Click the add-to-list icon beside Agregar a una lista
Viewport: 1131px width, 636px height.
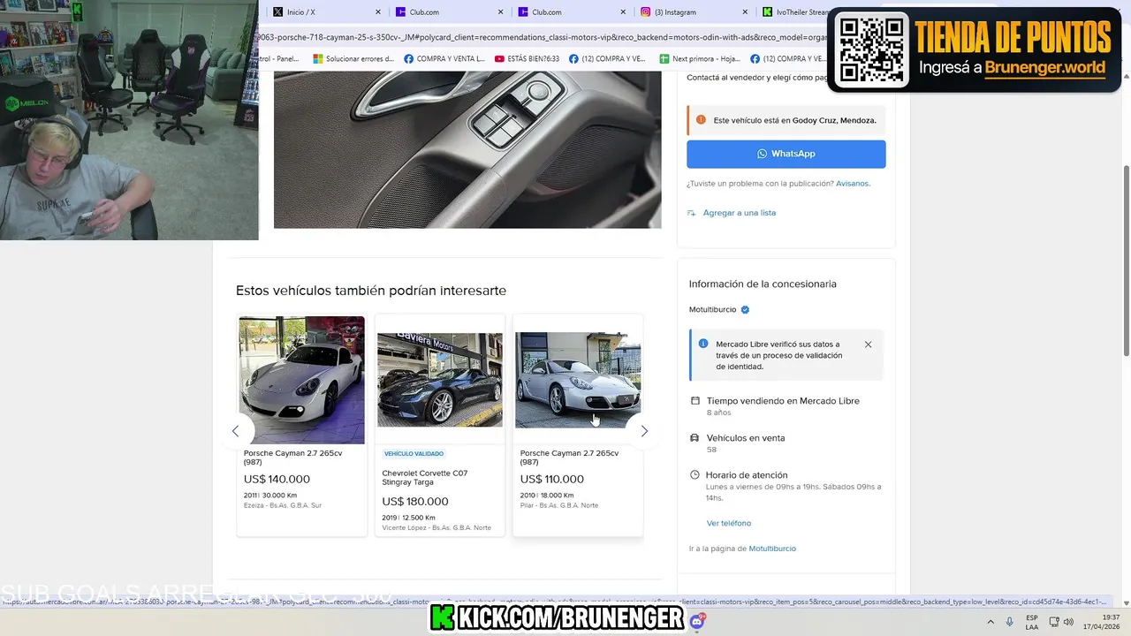pyautogui.click(x=692, y=213)
